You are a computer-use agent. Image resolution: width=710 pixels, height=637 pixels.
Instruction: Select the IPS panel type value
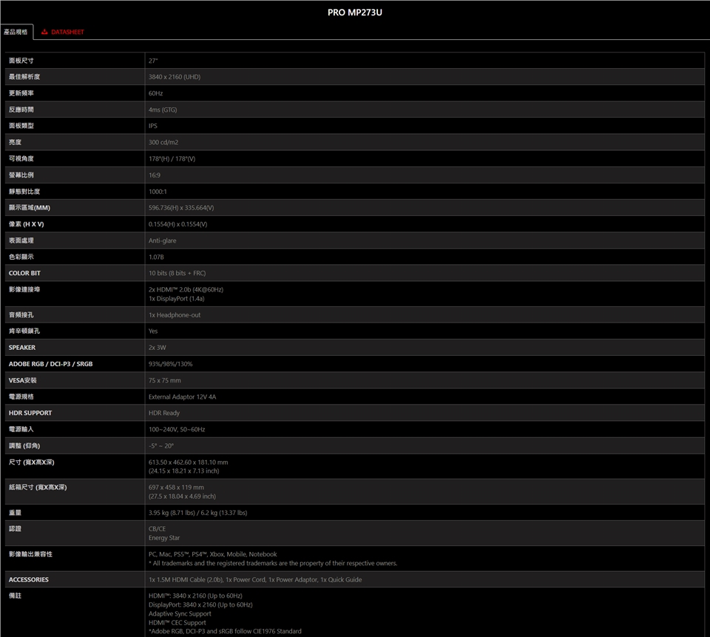point(152,126)
